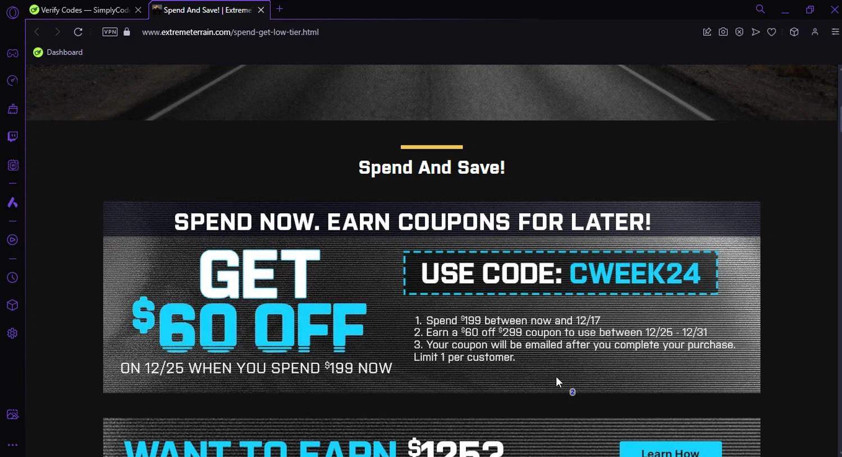Open Easy Setup menu at toolbar end
Image resolution: width=842 pixels, height=457 pixels.
pos(835,32)
